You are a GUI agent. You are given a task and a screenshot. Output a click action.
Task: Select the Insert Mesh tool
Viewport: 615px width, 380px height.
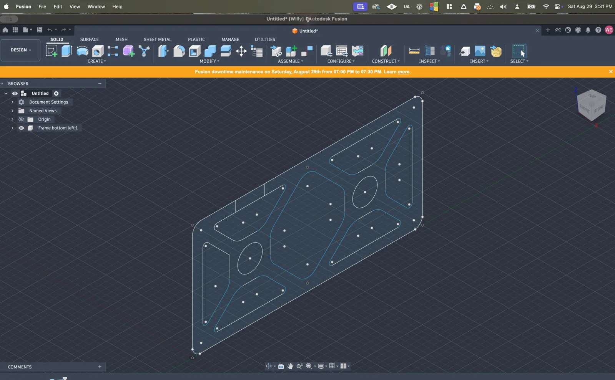pyautogui.click(x=496, y=51)
